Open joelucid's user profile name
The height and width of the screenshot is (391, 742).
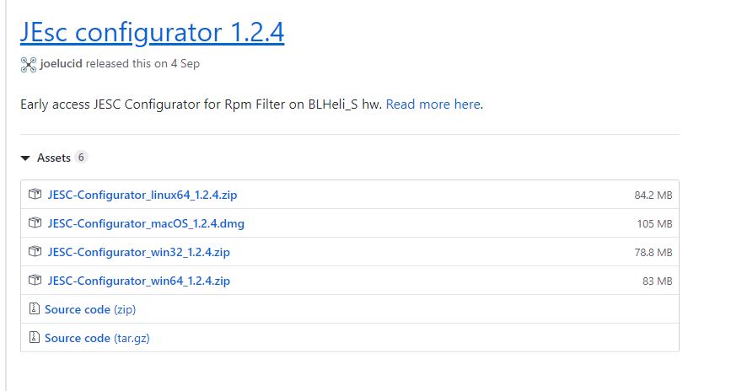[61, 63]
